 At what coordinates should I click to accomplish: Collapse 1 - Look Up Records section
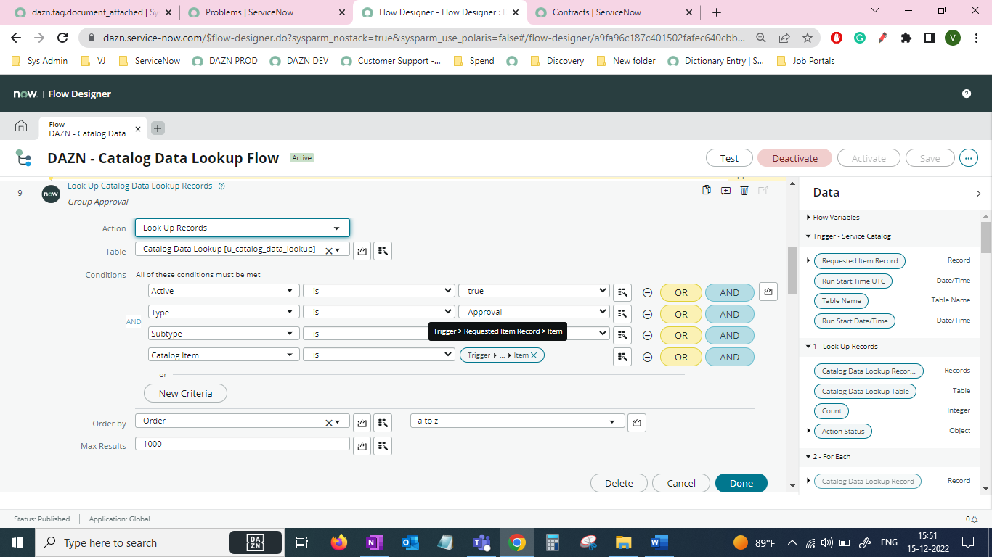[808, 347]
